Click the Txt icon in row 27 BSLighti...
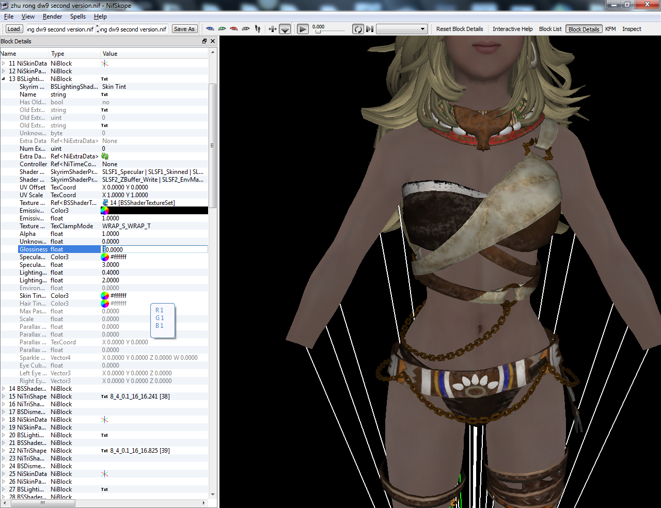Viewport: 661px width, 508px height. (104, 489)
